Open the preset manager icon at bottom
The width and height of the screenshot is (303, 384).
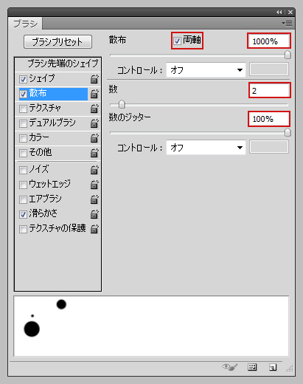(x=252, y=367)
